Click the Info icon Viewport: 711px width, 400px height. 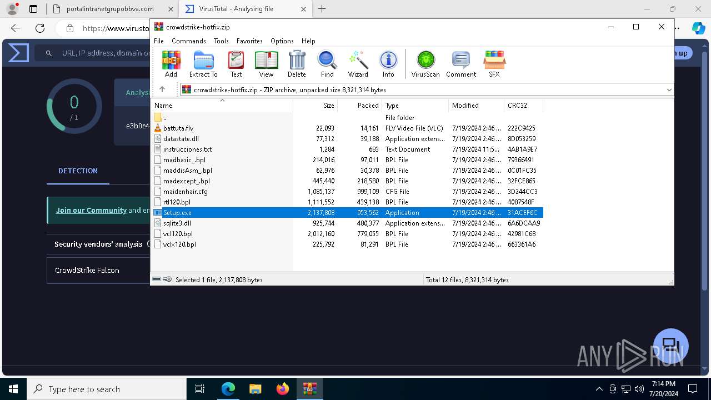coord(388,64)
